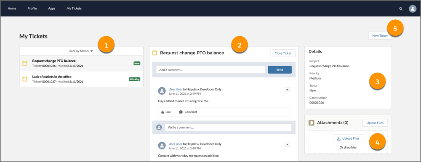421x162 pixels.
Task: Select the Lack of outlets in the office ticket
Action: [81, 79]
